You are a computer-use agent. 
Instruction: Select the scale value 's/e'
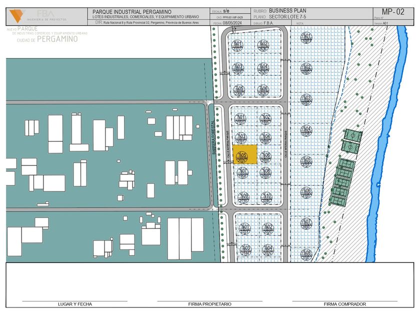226,11
